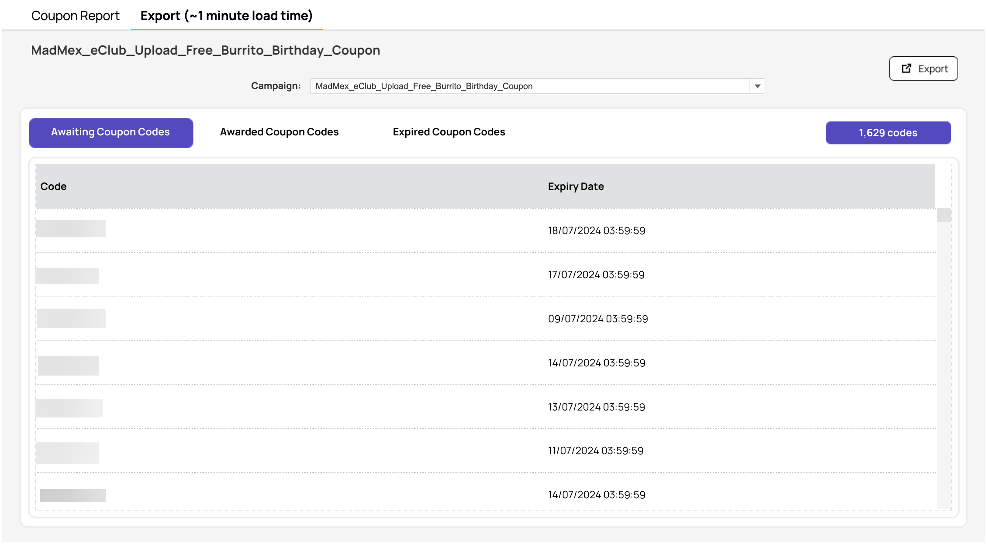View Expired Coupon Codes
Screen dimensions: 987x545
(449, 132)
